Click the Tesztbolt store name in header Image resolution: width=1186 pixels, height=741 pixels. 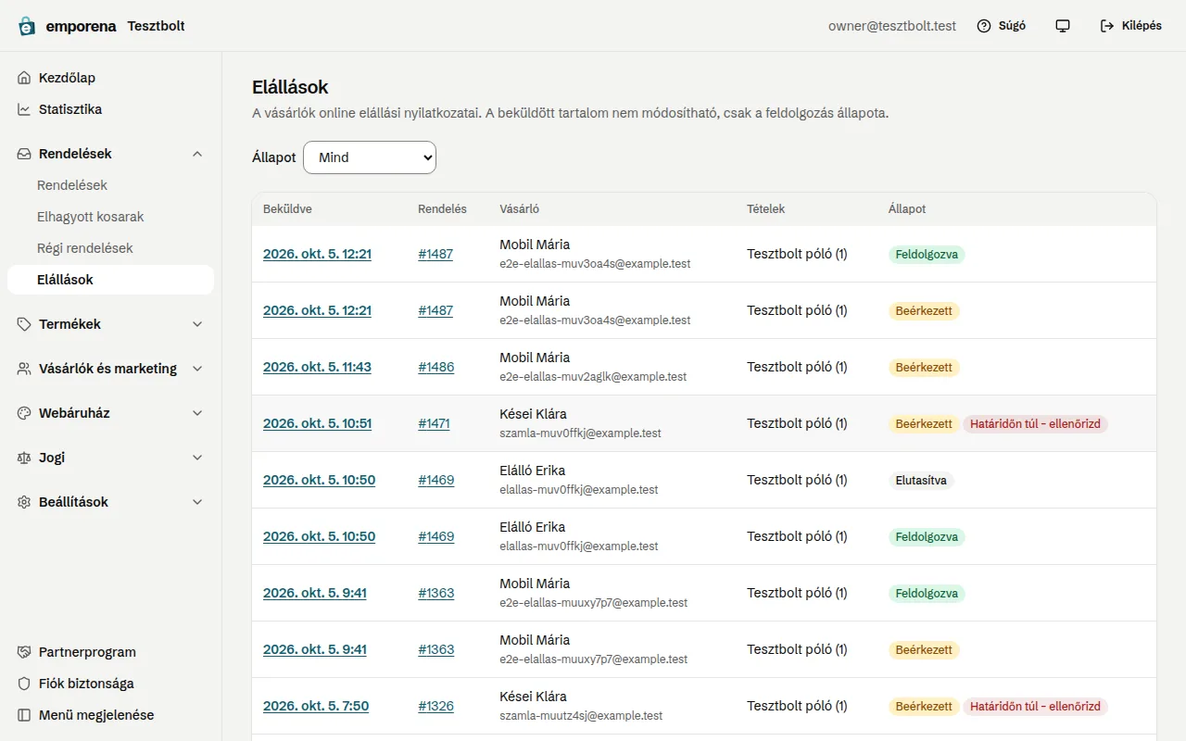coord(156,26)
